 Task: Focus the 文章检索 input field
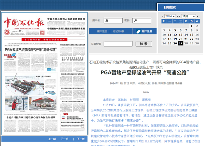point(118,44)
